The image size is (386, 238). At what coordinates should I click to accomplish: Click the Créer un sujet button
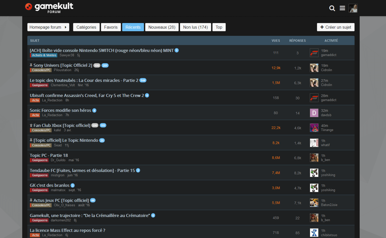coord(336,27)
